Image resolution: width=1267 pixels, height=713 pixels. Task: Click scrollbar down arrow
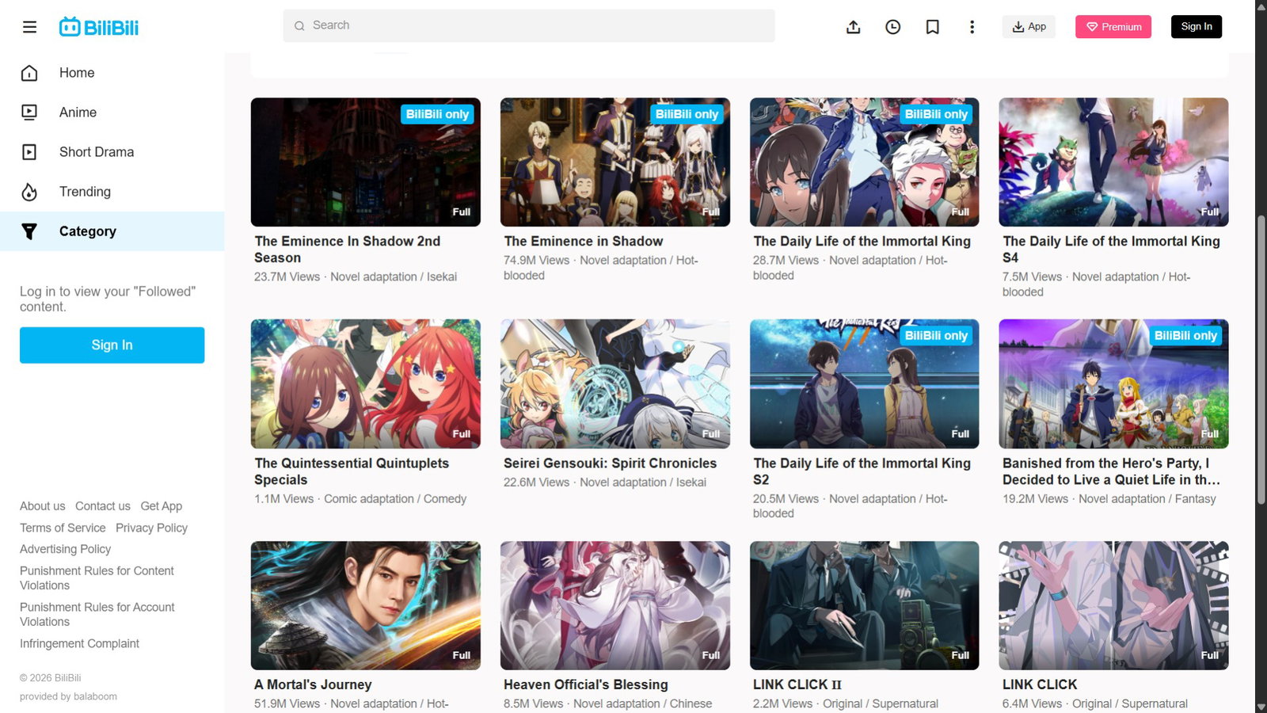(x=1261, y=707)
